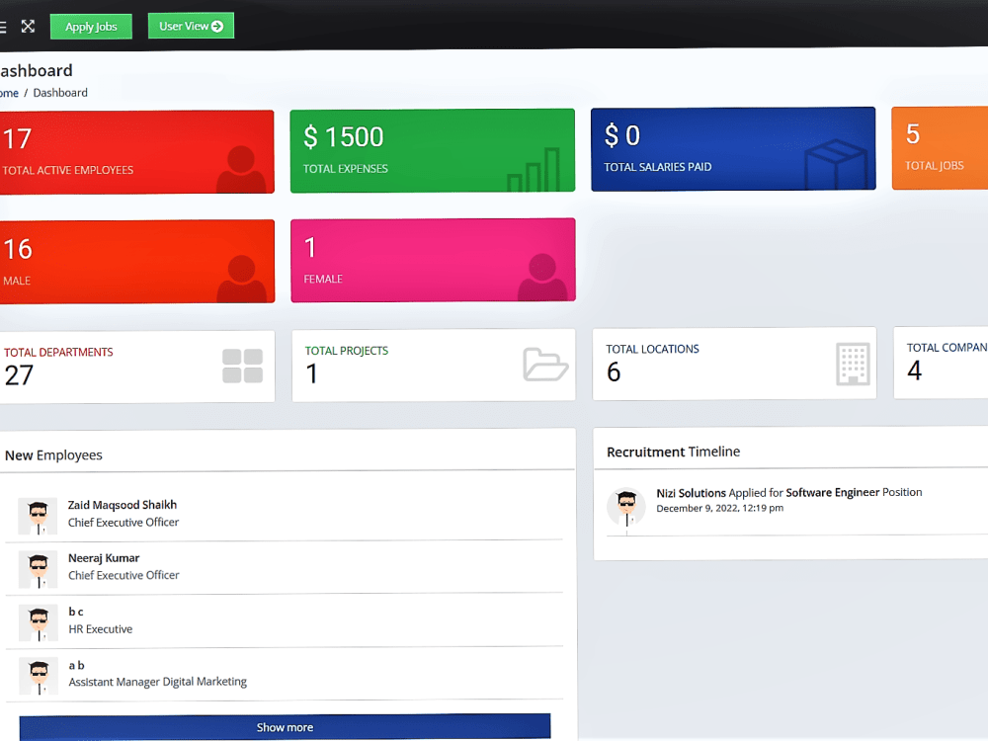The width and height of the screenshot is (988, 741).
Task: Click box icon on Total Salaries Paid card
Action: point(836,164)
